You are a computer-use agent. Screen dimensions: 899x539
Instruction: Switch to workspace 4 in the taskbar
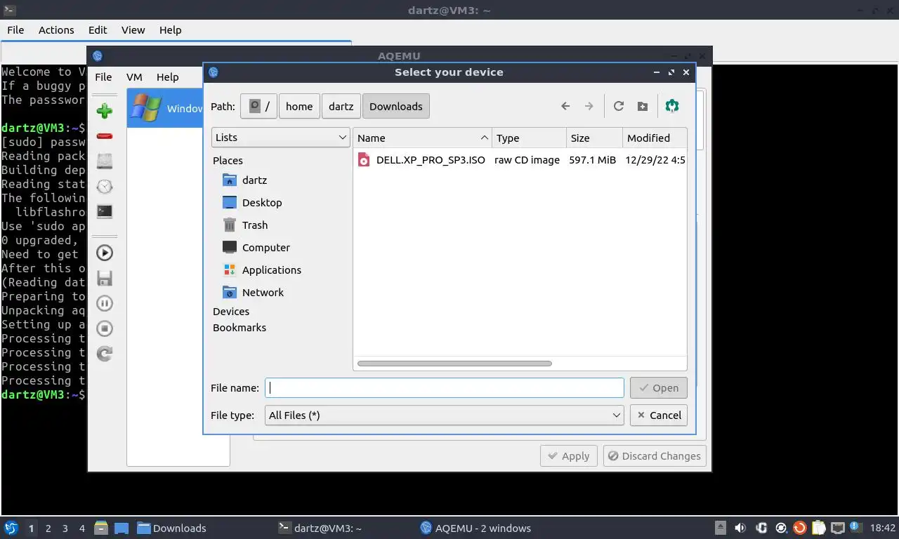[82, 528]
